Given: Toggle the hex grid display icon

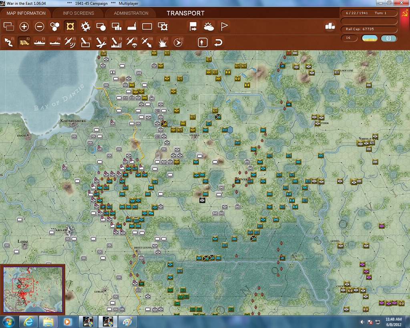Looking at the screenshot, I should (x=55, y=26).
